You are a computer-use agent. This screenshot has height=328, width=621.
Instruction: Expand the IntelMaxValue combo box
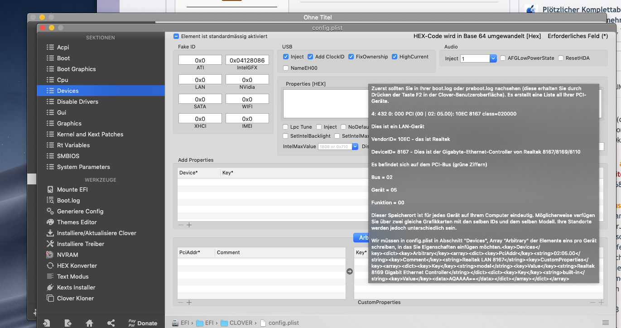[355, 146]
